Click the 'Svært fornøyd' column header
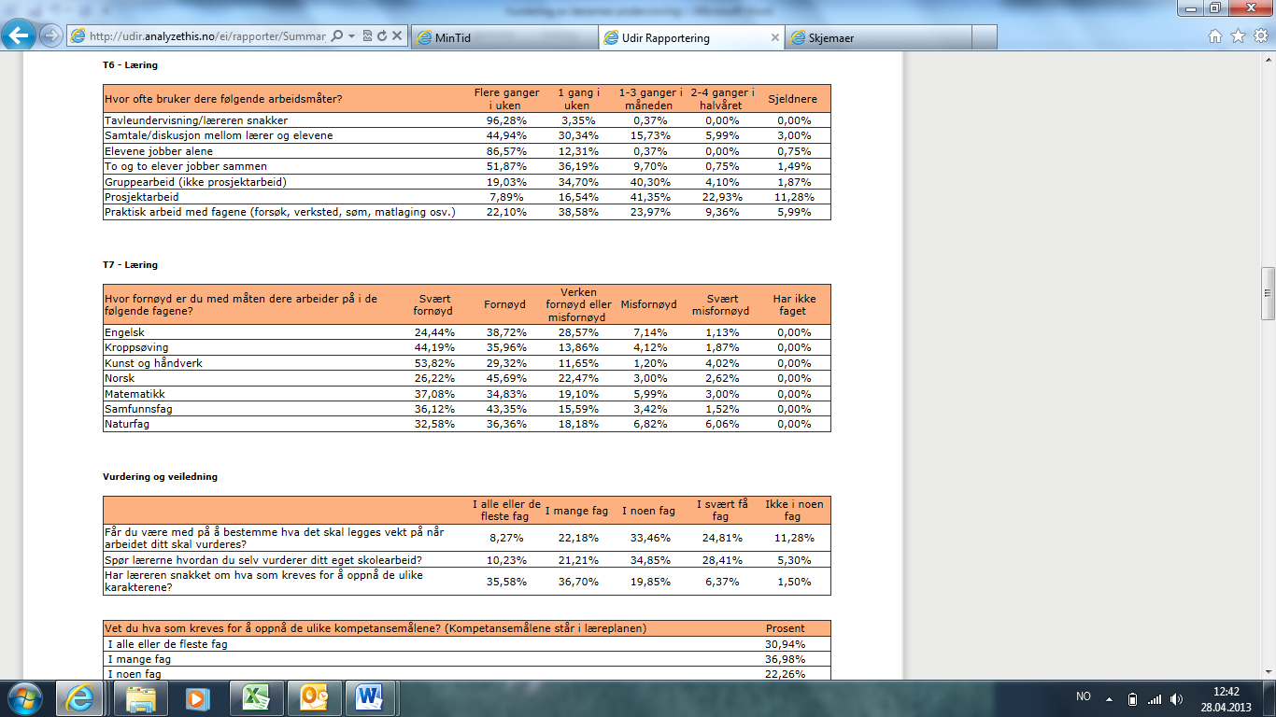 434,304
